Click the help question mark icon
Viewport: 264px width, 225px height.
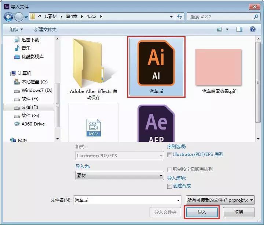[x=252, y=29]
